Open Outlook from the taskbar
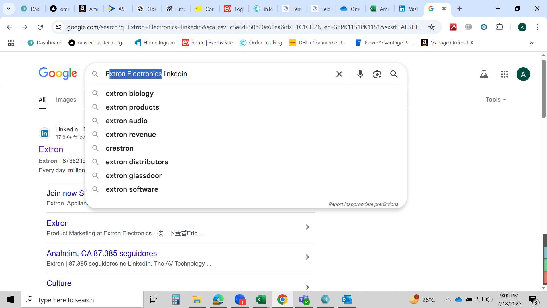Image resolution: width=547 pixels, height=308 pixels. coord(347,300)
